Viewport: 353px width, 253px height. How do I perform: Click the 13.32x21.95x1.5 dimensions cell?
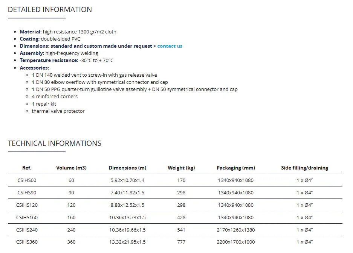coord(127,242)
